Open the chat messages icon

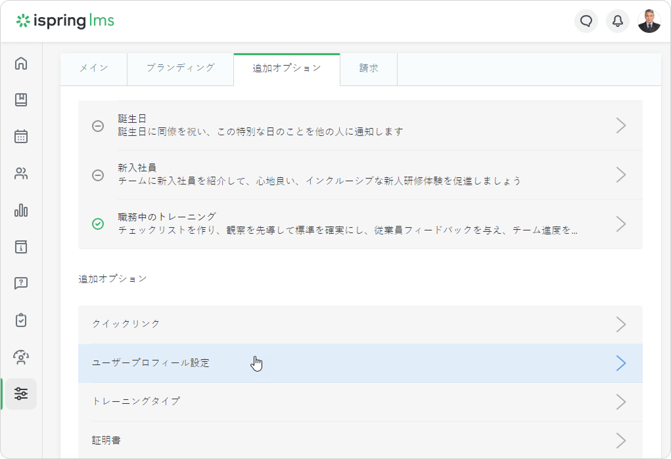(586, 21)
